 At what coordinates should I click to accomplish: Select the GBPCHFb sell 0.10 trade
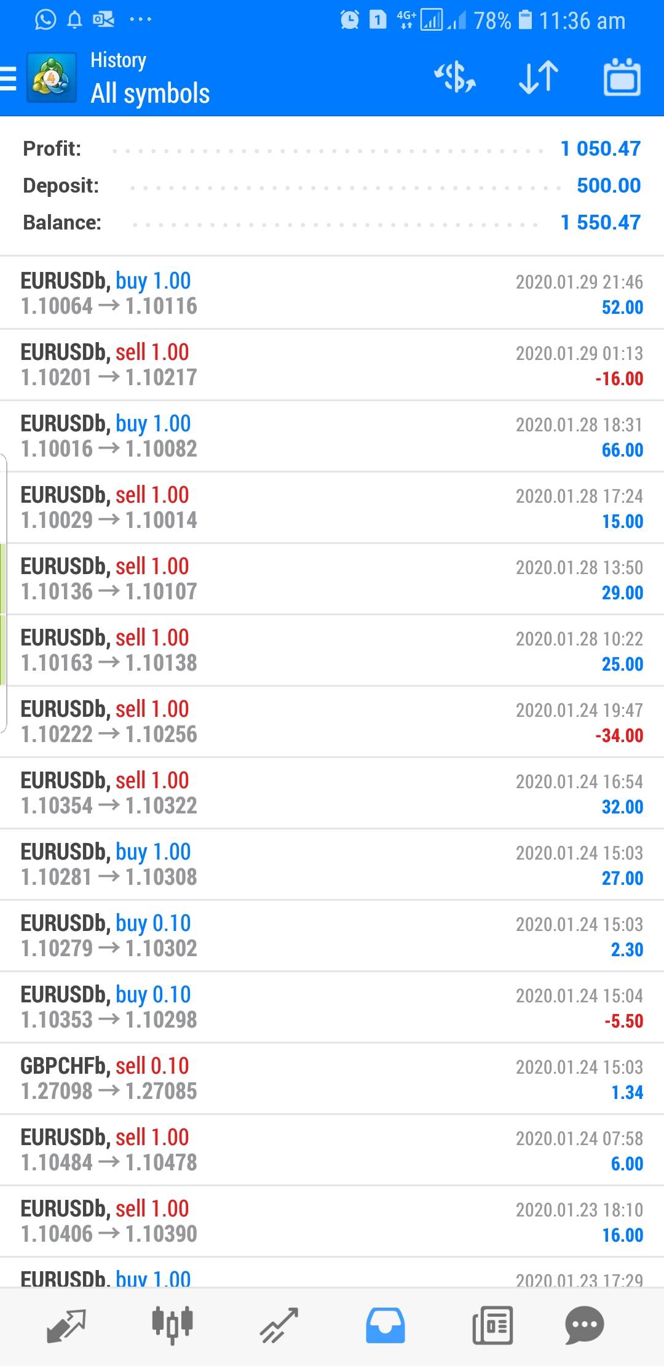point(332,1079)
